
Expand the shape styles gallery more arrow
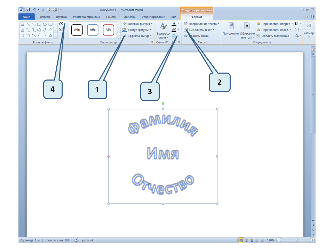coord(119,36)
